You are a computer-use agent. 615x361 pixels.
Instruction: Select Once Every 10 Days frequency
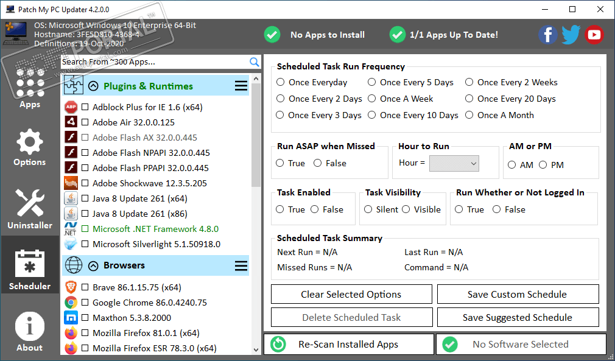(372, 115)
